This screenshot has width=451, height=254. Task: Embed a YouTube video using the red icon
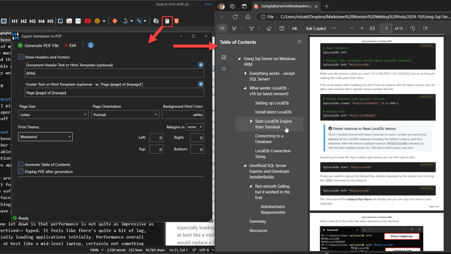[88, 21]
